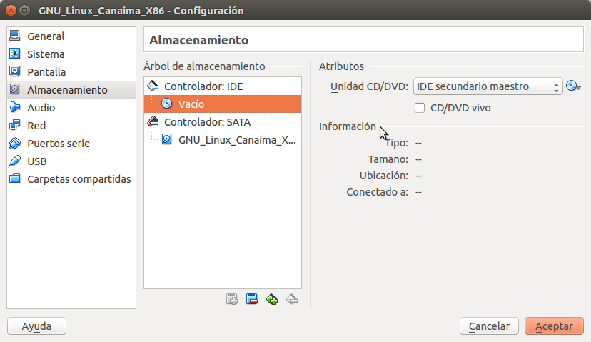This screenshot has height=342, width=591.
Task: Select the GNU_Linux_Canaima_X disk entry
Action: tap(236, 140)
